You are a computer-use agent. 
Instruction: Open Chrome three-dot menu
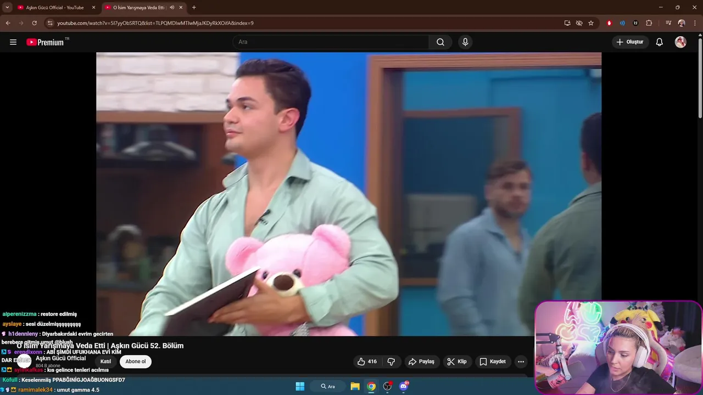(x=694, y=23)
